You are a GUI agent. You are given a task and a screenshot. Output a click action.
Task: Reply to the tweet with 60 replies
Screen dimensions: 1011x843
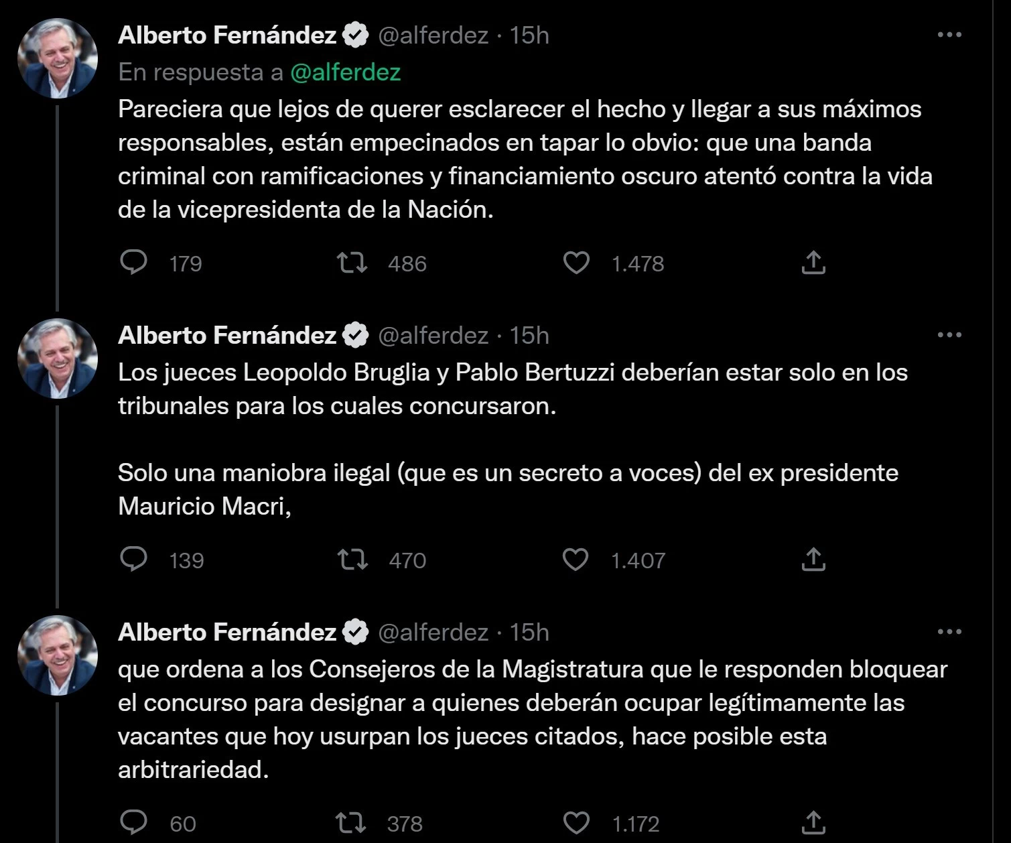click(x=133, y=822)
